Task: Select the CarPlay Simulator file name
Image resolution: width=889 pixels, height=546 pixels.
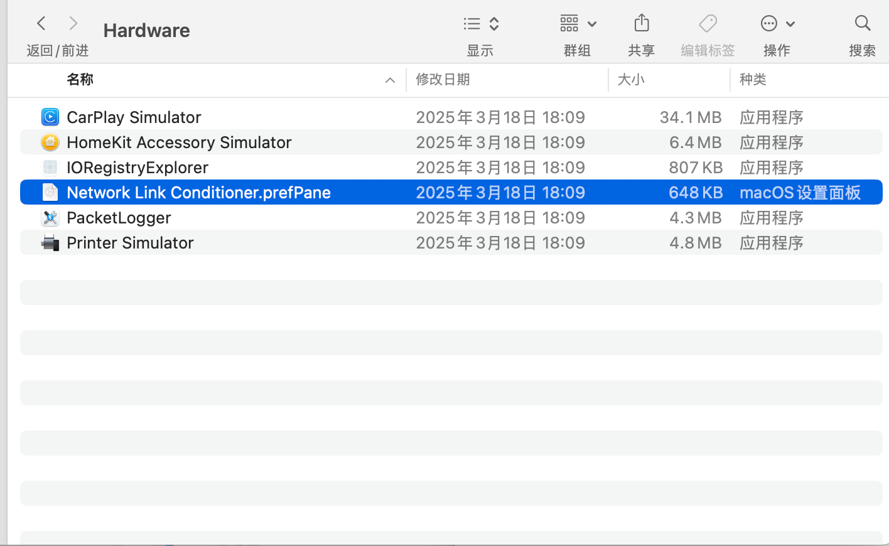Action: click(x=134, y=117)
